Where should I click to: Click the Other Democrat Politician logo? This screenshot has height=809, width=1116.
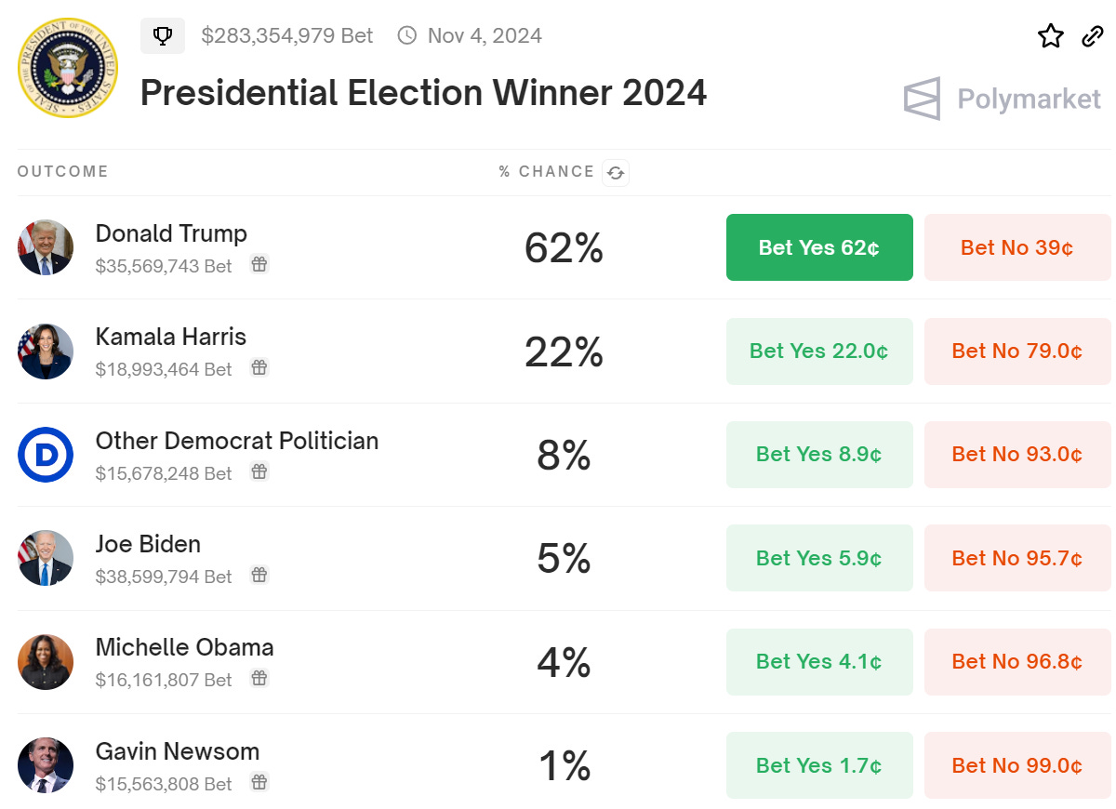point(46,455)
